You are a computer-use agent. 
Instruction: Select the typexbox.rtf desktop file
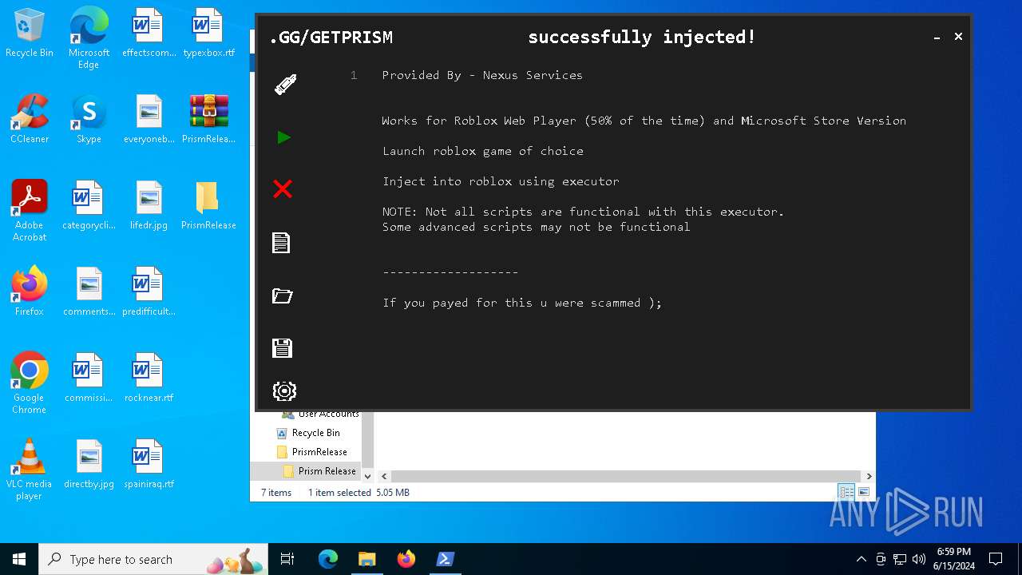click(x=208, y=34)
